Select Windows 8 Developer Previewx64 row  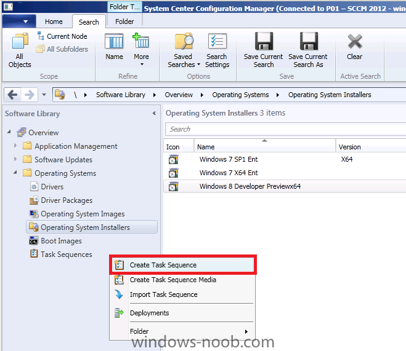285,186
